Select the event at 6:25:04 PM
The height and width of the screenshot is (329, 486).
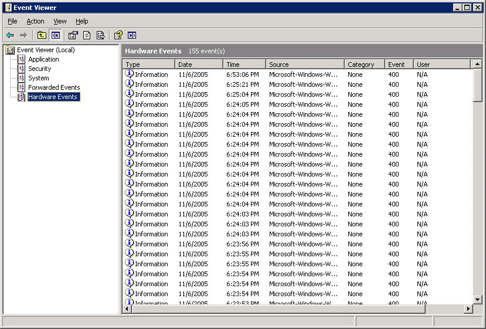click(x=298, y=94)
